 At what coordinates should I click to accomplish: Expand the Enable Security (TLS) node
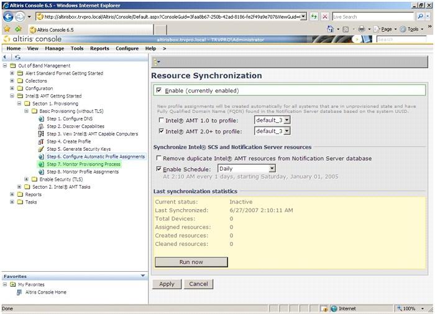[26, 179]
